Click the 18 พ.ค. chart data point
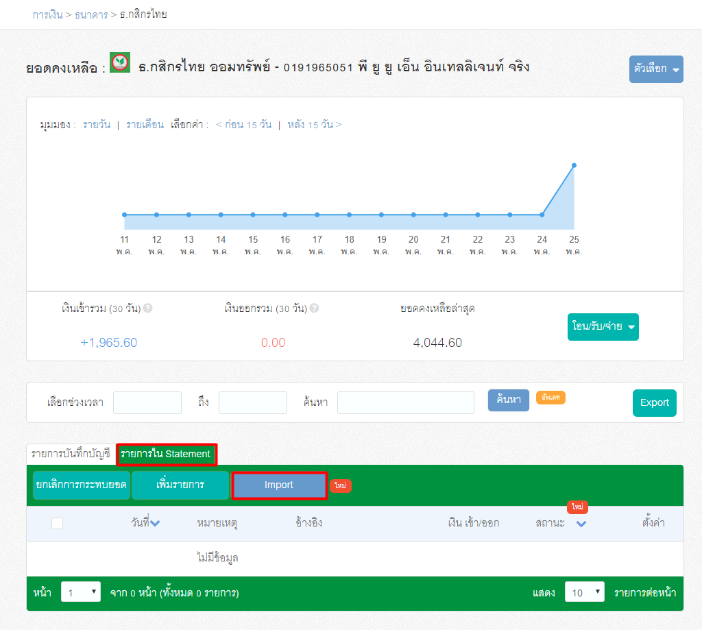Image resolution: width=702 pixels, height=630 pixels. click(349, 215)
